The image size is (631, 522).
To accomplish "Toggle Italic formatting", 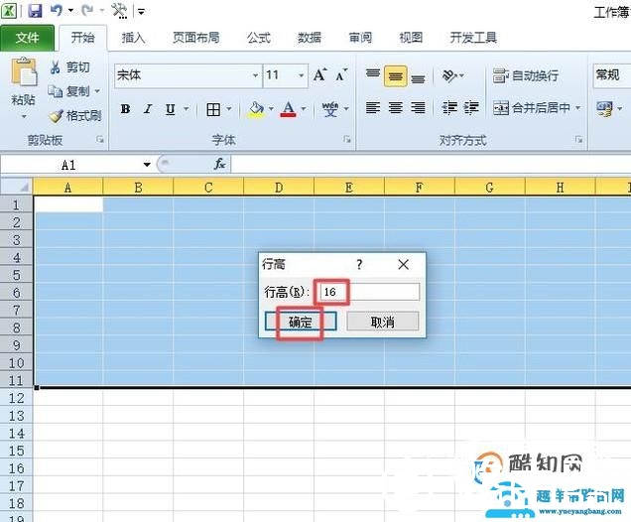I will (x=148, y=108).
